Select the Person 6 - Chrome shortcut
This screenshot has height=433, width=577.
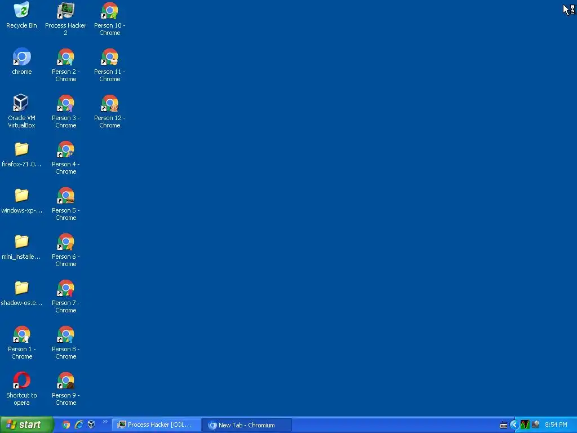tap(65, 250)
